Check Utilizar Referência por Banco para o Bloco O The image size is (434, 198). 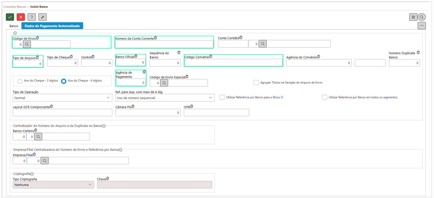tap(222, 97)
